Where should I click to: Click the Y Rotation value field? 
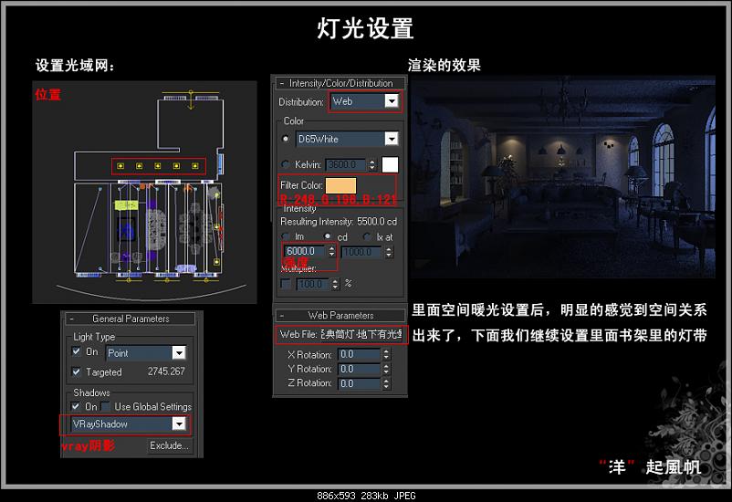[360, 369]
